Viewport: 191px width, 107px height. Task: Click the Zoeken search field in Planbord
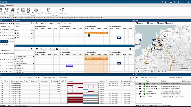click(x=23, y=23)
